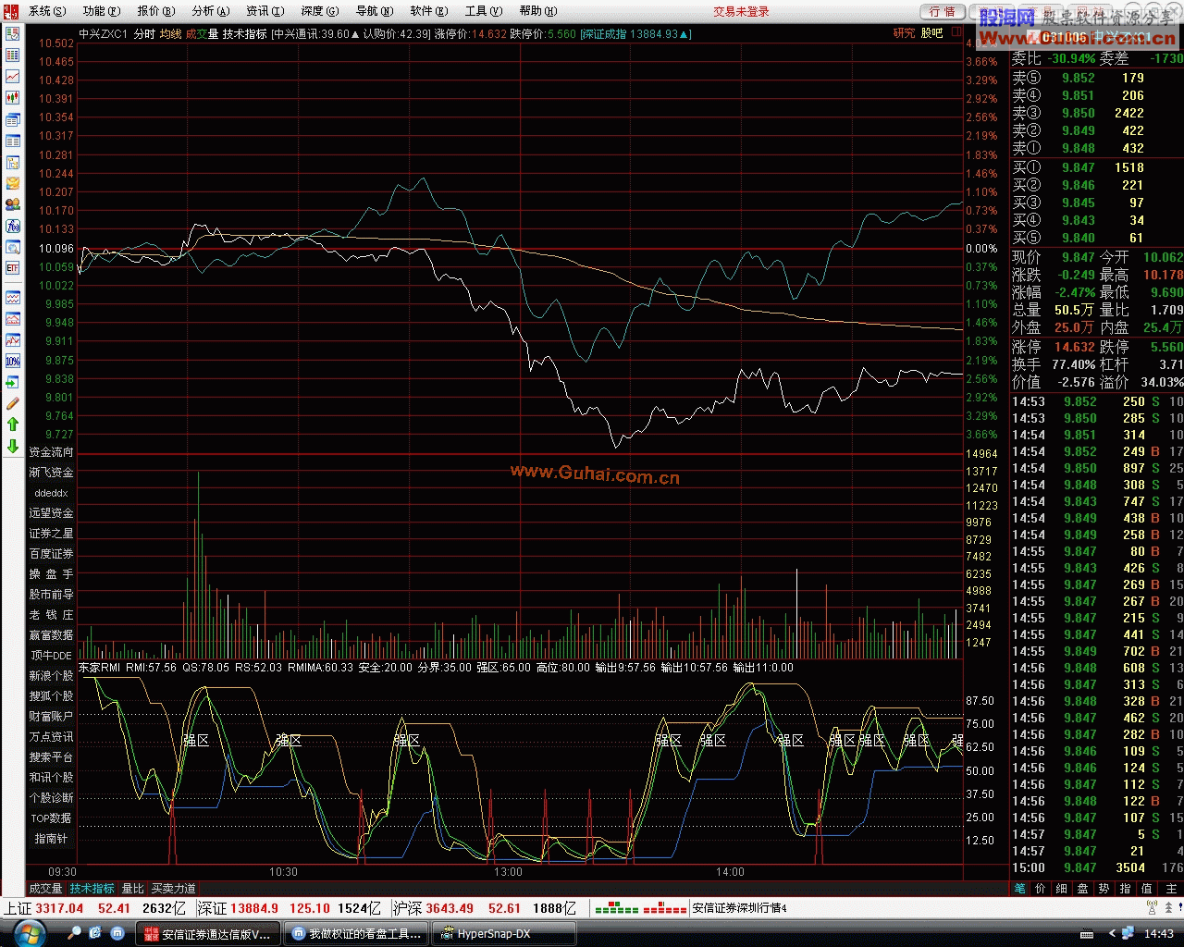Open the 帮助 menu

point(538,11)
